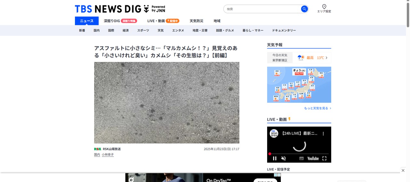Open the Japan weather map thumbnail
Viewport: 410px width, 182px height.
(x=299, y=85)
